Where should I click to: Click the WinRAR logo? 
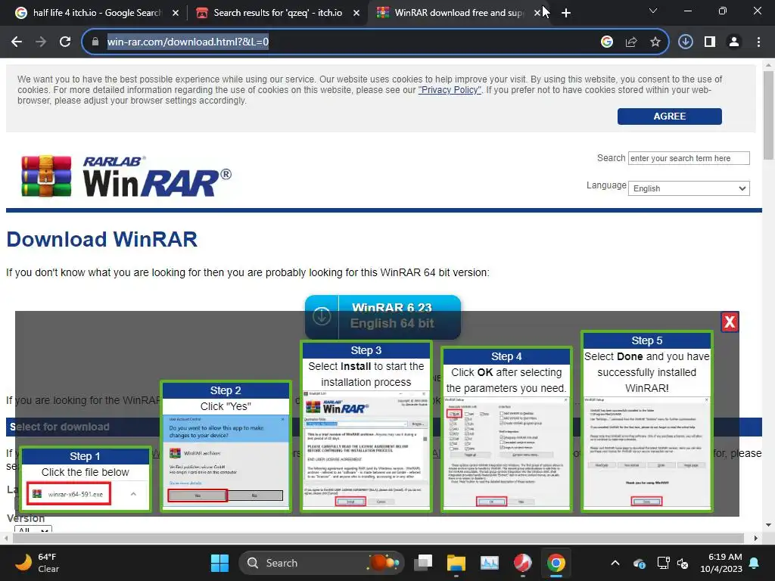coord(126,176)
